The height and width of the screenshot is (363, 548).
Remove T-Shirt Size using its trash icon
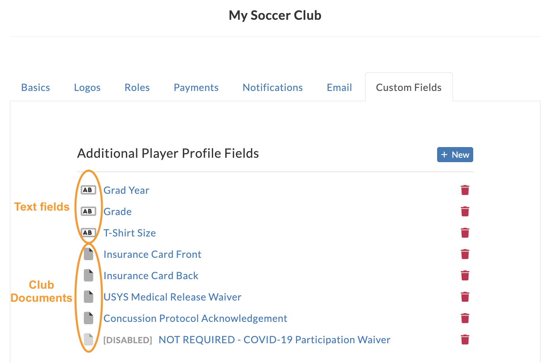point(465,233)
